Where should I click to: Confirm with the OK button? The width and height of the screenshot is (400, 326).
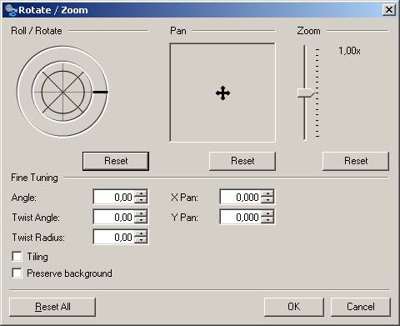[294, 307]
